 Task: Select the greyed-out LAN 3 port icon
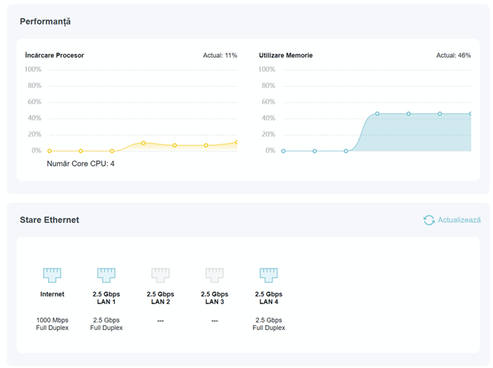(215, 274)
